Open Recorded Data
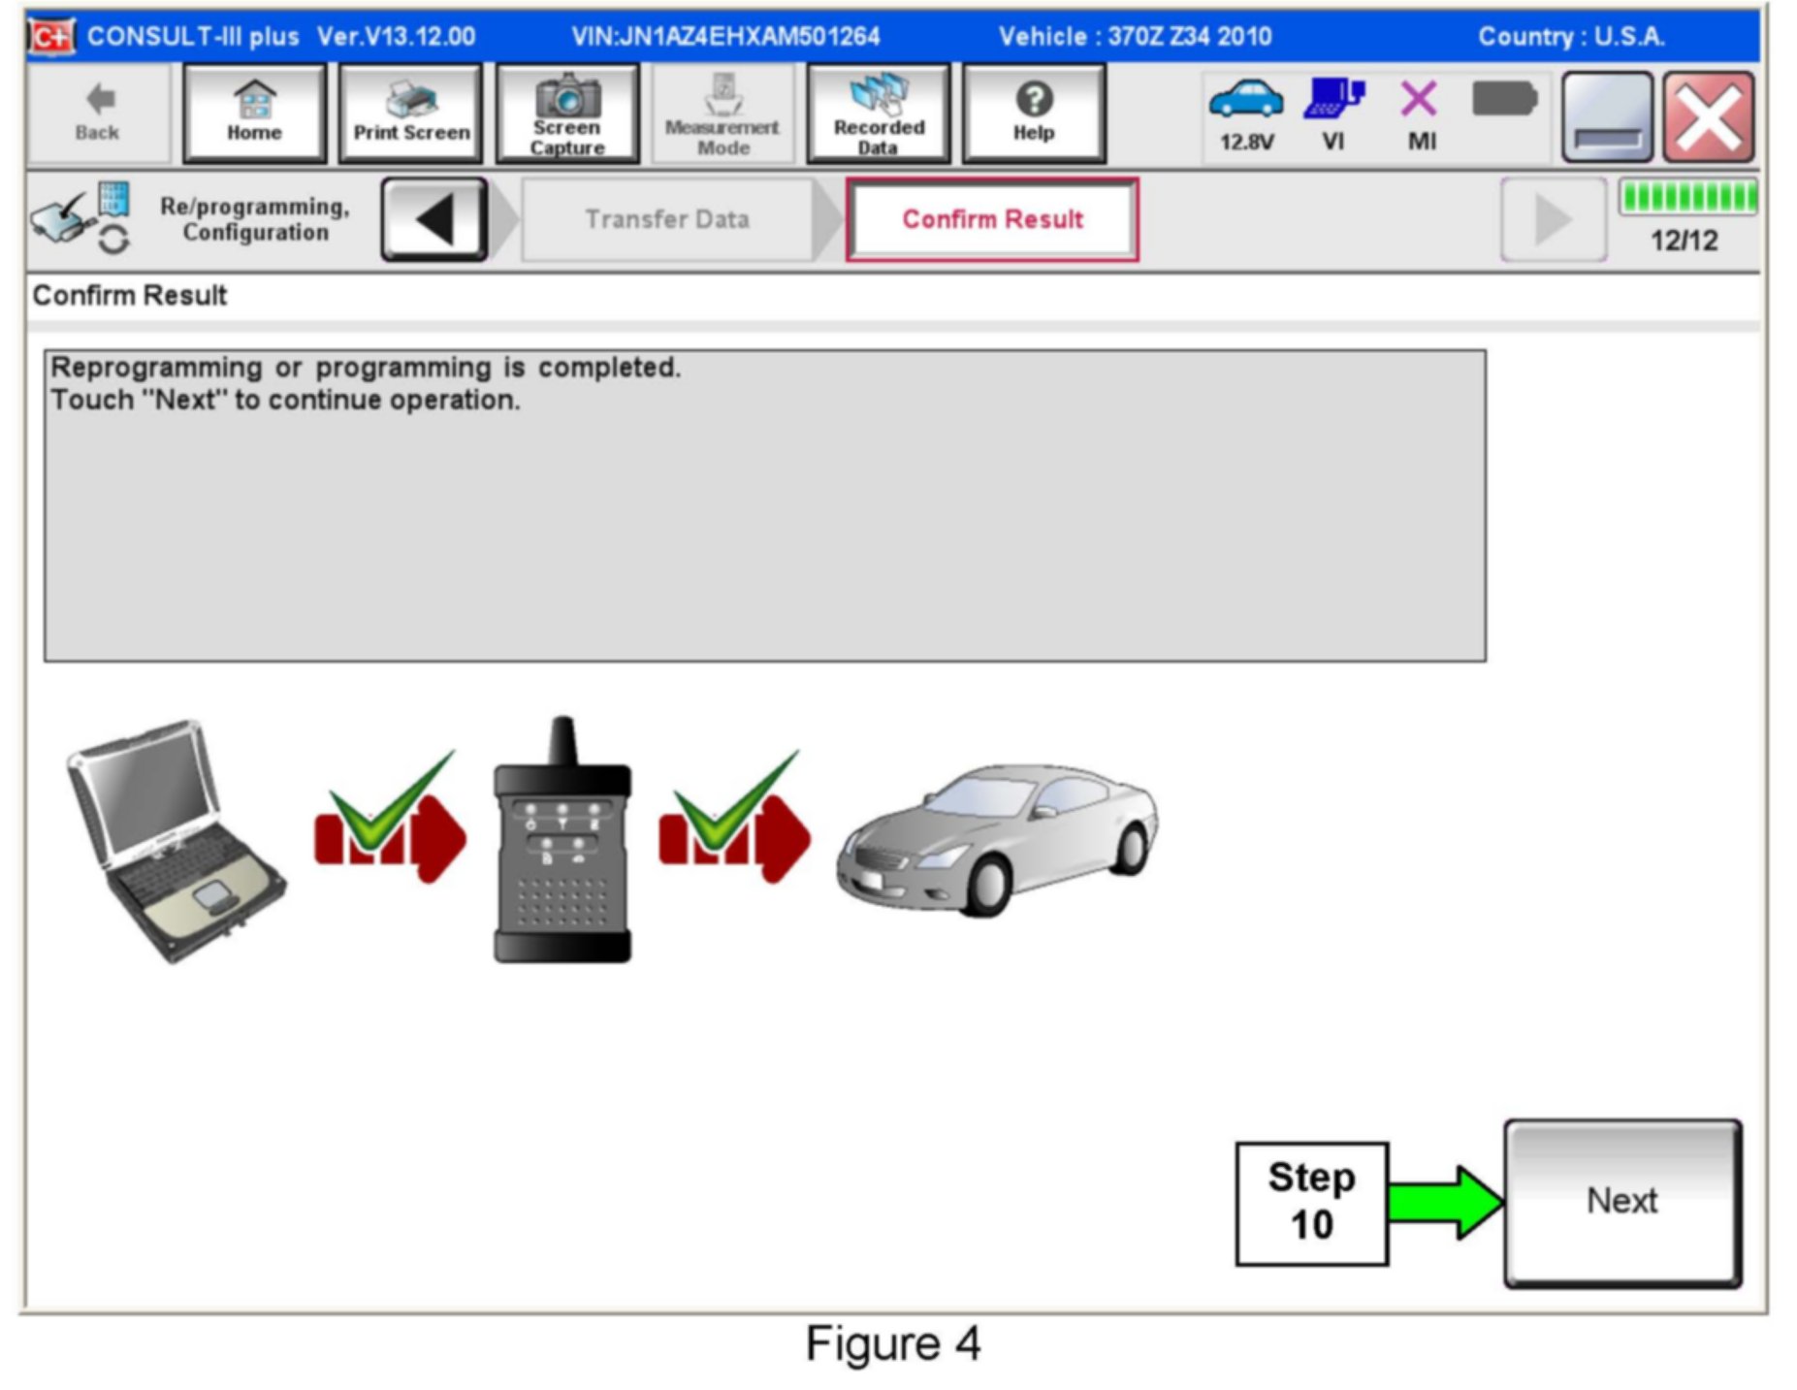Image resolution: width=1797 pixels, height=1390 pixels. pyautogui.click(x=879, y=113)
